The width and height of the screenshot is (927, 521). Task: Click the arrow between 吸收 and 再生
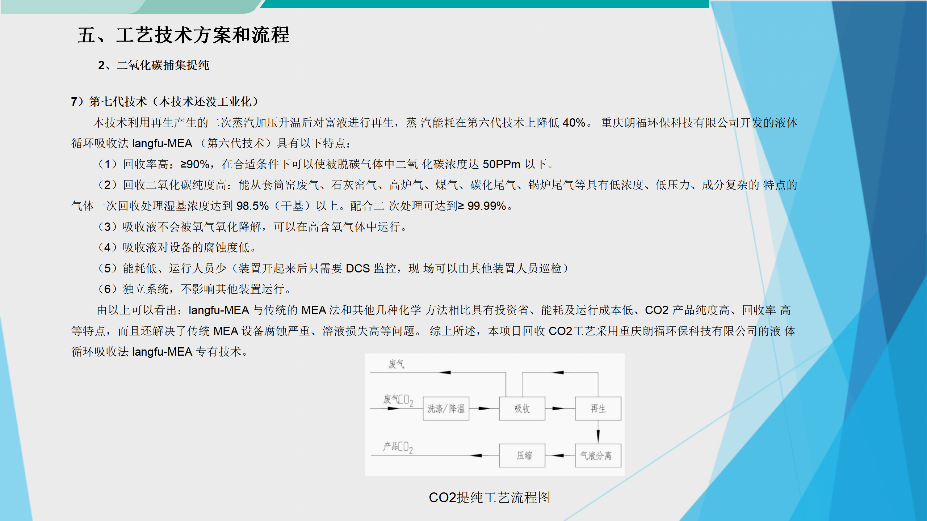(x=559, y=408)
